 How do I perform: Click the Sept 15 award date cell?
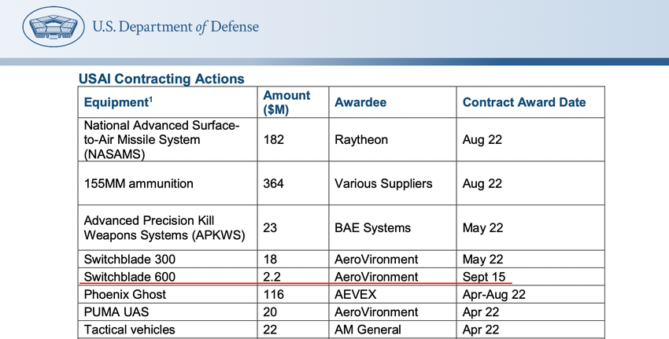[x=483, y=276]
